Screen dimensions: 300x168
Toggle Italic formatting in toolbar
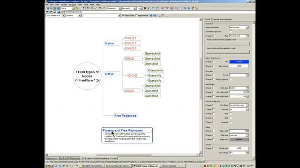(149, 8)
